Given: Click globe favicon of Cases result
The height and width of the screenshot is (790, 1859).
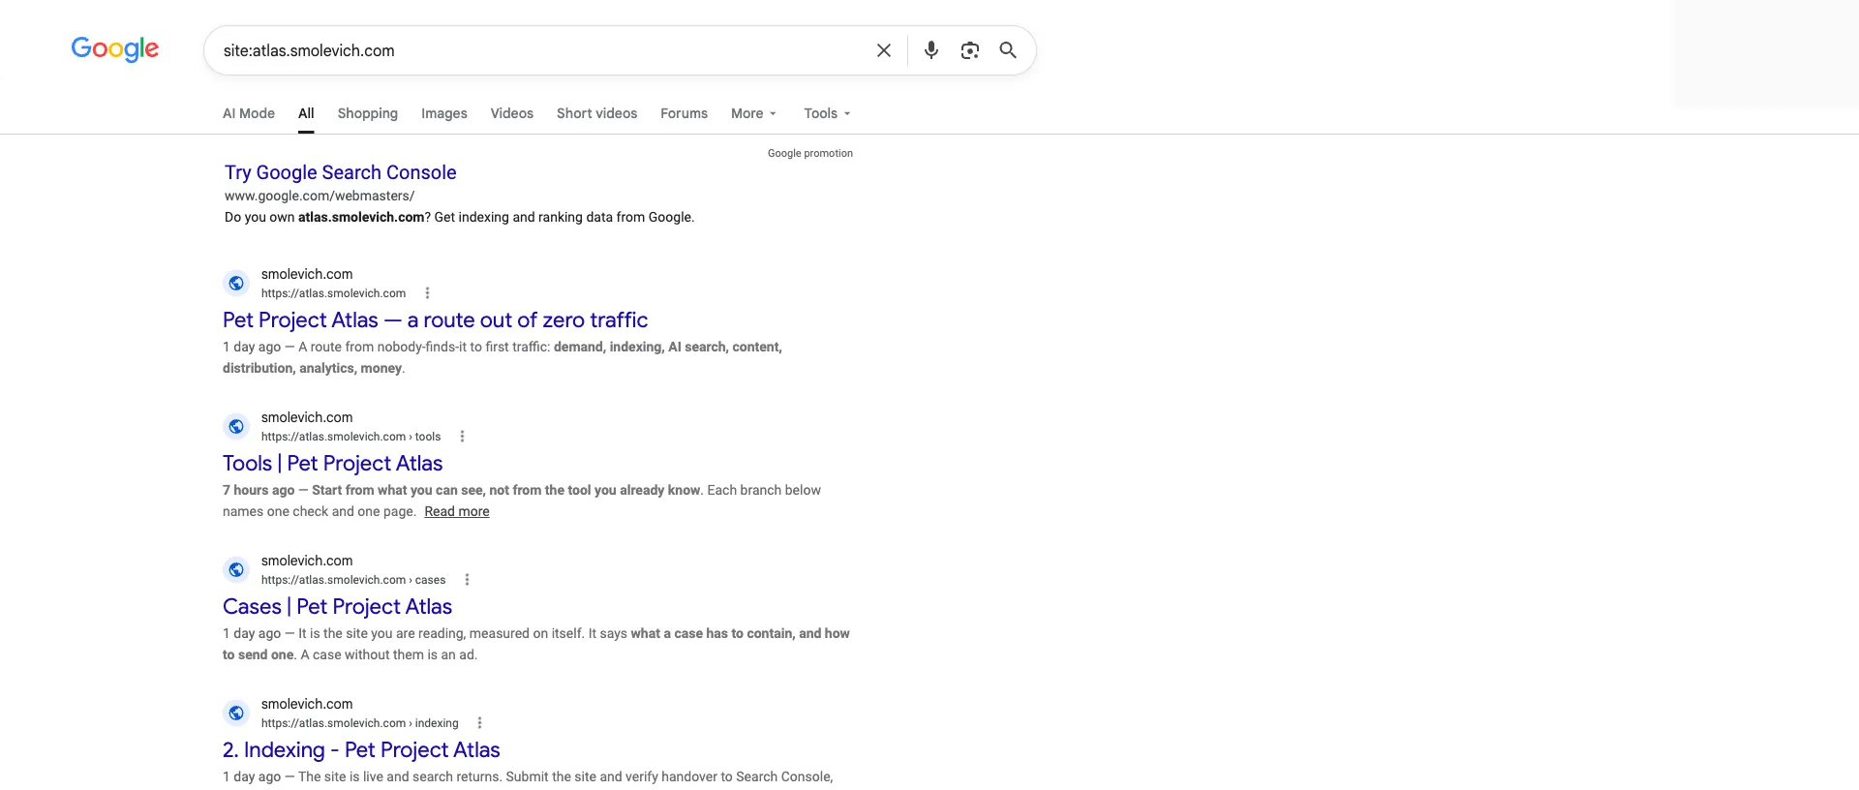Looking at the screenshot, I should point(236,570).
